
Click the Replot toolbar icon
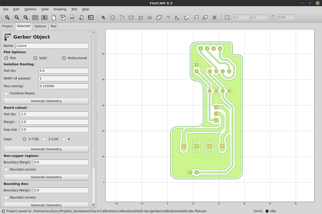coord(44,17)
